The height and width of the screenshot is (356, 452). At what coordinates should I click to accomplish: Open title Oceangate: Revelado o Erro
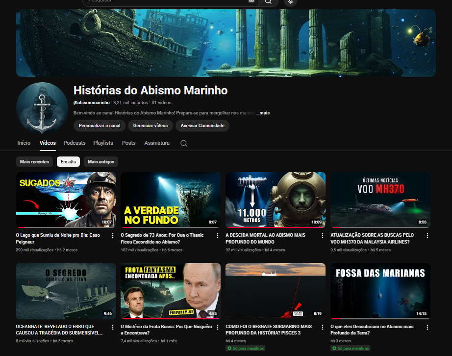[59, 330]
